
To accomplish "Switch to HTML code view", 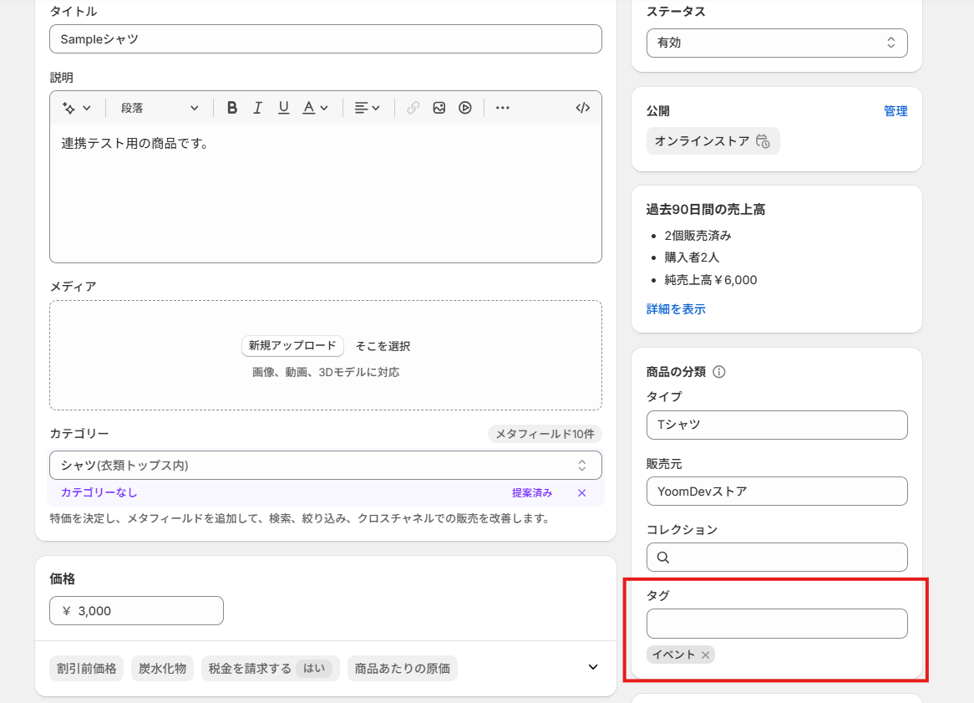I will tap(583, 108).
